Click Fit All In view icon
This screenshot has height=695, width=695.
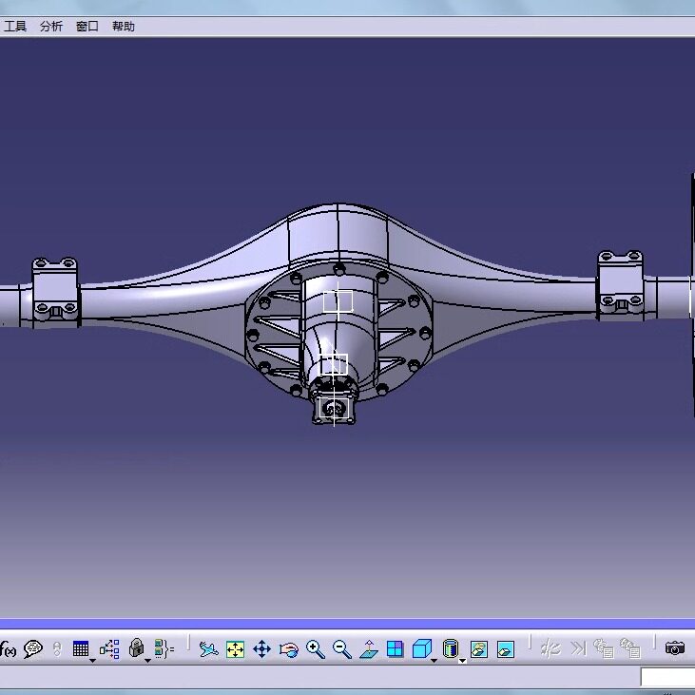[x=236, y=649]
